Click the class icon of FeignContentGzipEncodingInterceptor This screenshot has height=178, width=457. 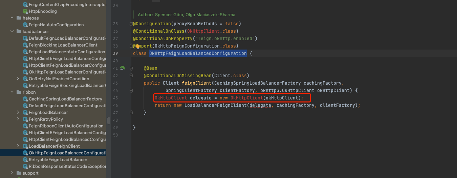pos(25,5)
